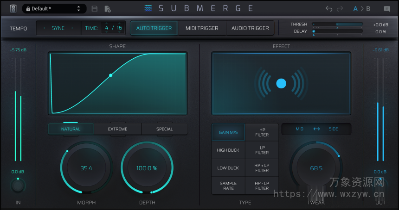Click the MORPH label
This screenshot has width=399, height=210.
coord(86,203)
